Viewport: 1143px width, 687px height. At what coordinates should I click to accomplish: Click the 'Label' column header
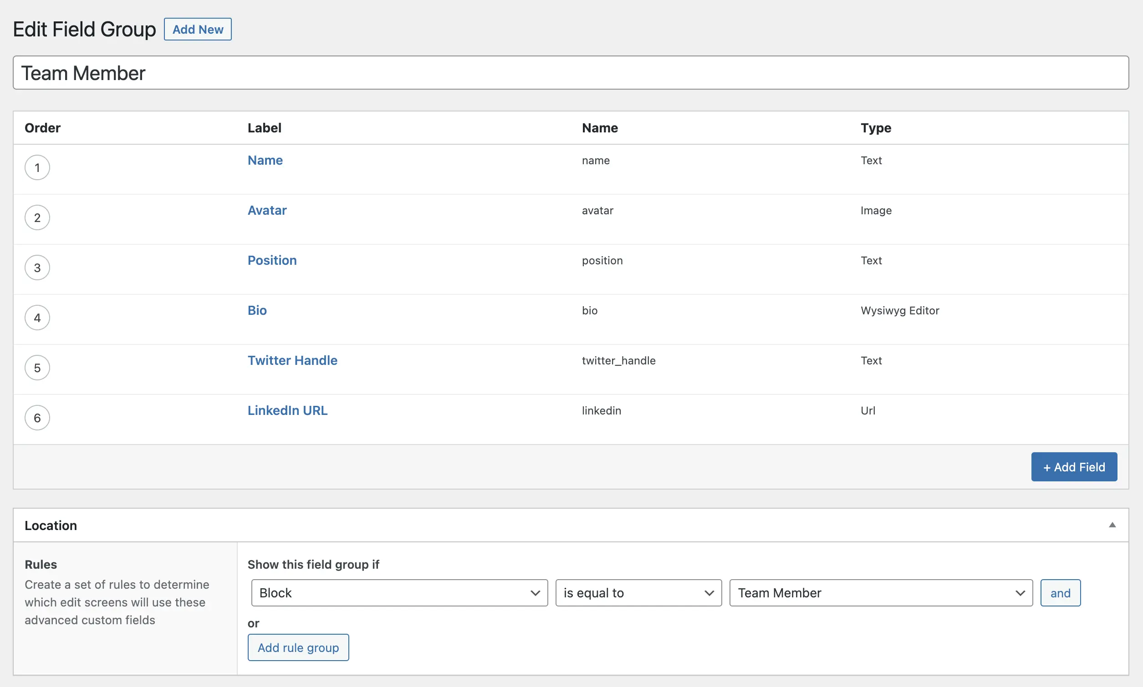pos(264,128)
